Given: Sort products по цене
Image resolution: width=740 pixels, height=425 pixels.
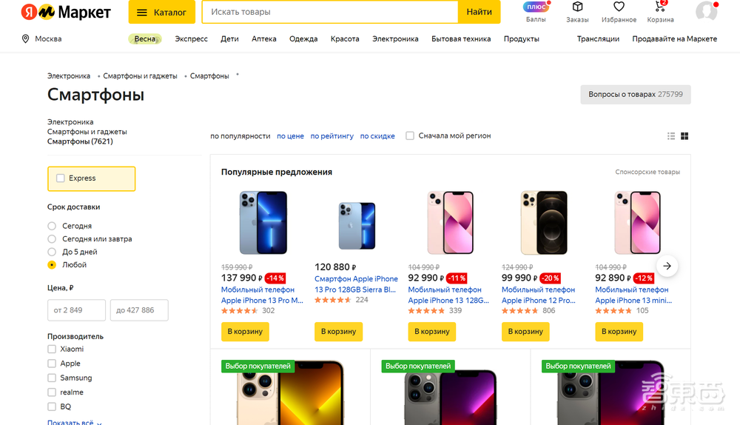Looking at the screenshot, I should pos(290,136).
